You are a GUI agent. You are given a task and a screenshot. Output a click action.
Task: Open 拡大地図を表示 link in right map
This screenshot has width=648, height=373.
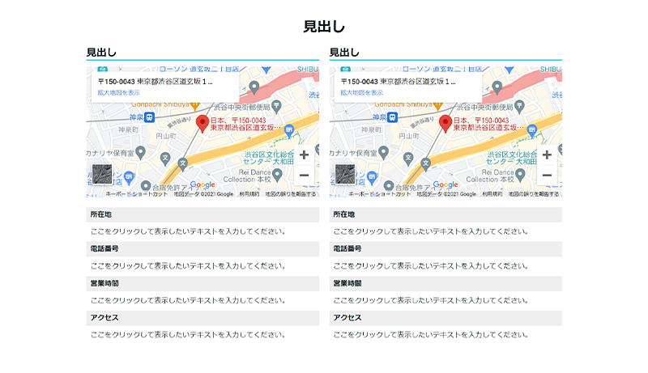tap(361, 93)
